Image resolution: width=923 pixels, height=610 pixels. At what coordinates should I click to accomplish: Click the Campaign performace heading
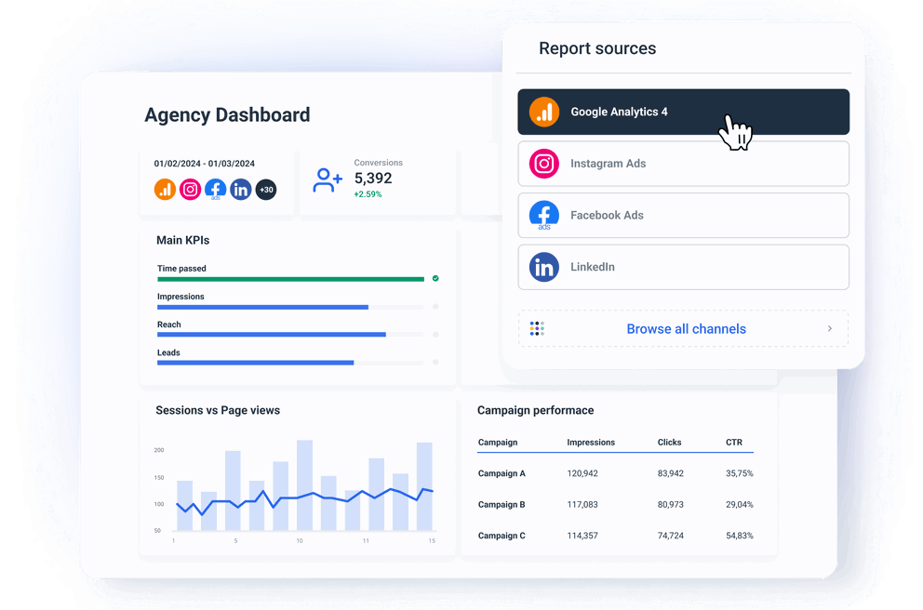[536, 411]
